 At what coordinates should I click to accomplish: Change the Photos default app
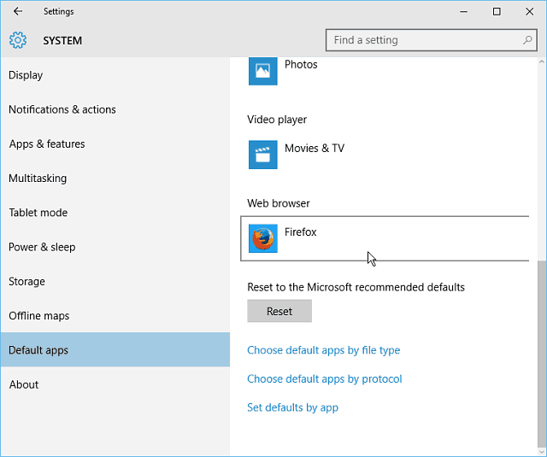[x=385, y=71]
